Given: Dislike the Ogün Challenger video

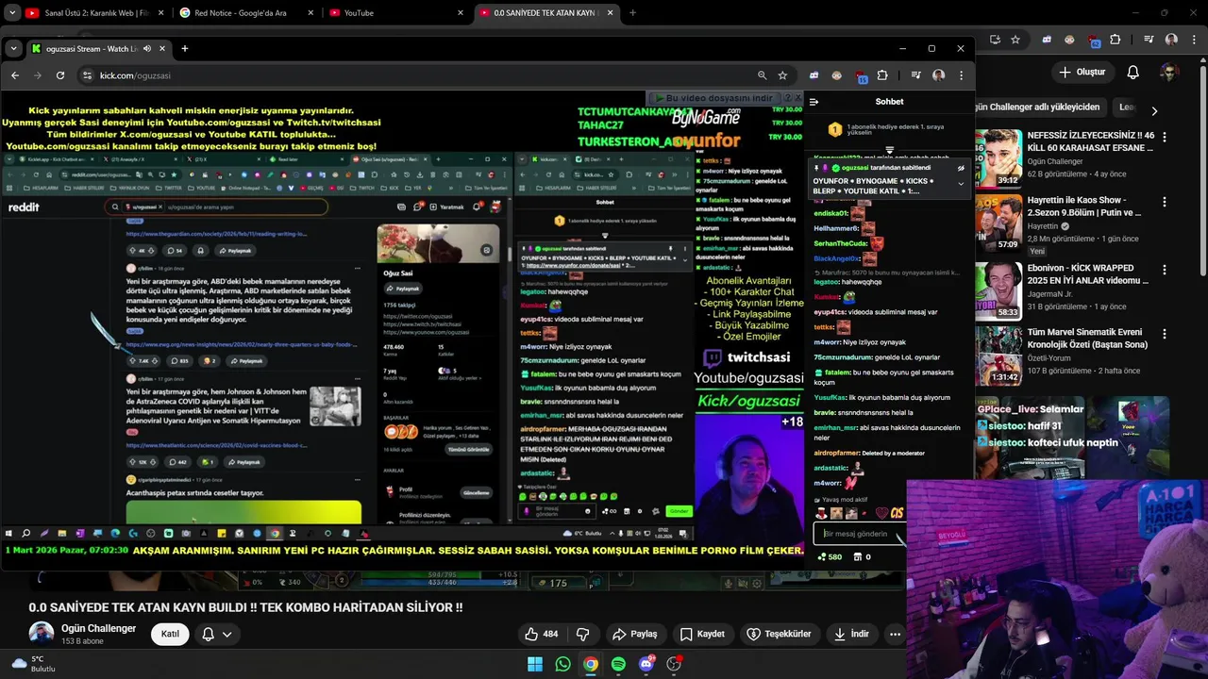Looking at the screenshot, I should click(x=582, y=634).
